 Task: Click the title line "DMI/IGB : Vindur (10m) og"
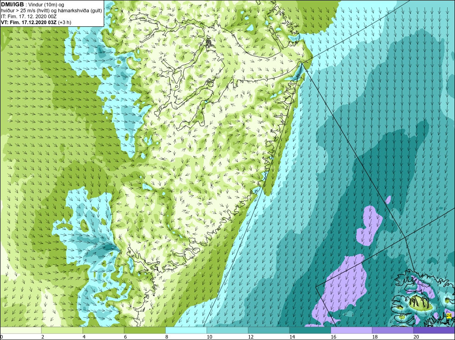(32, 5)
